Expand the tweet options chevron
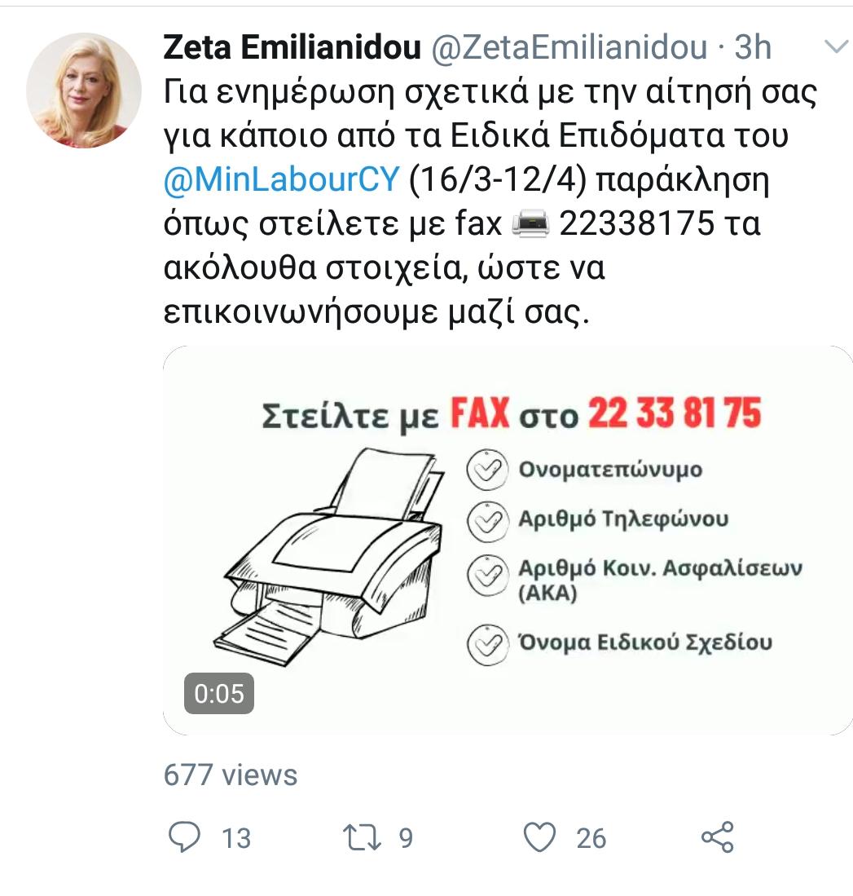Screen dimensions: 853x896 coord(837,46)
